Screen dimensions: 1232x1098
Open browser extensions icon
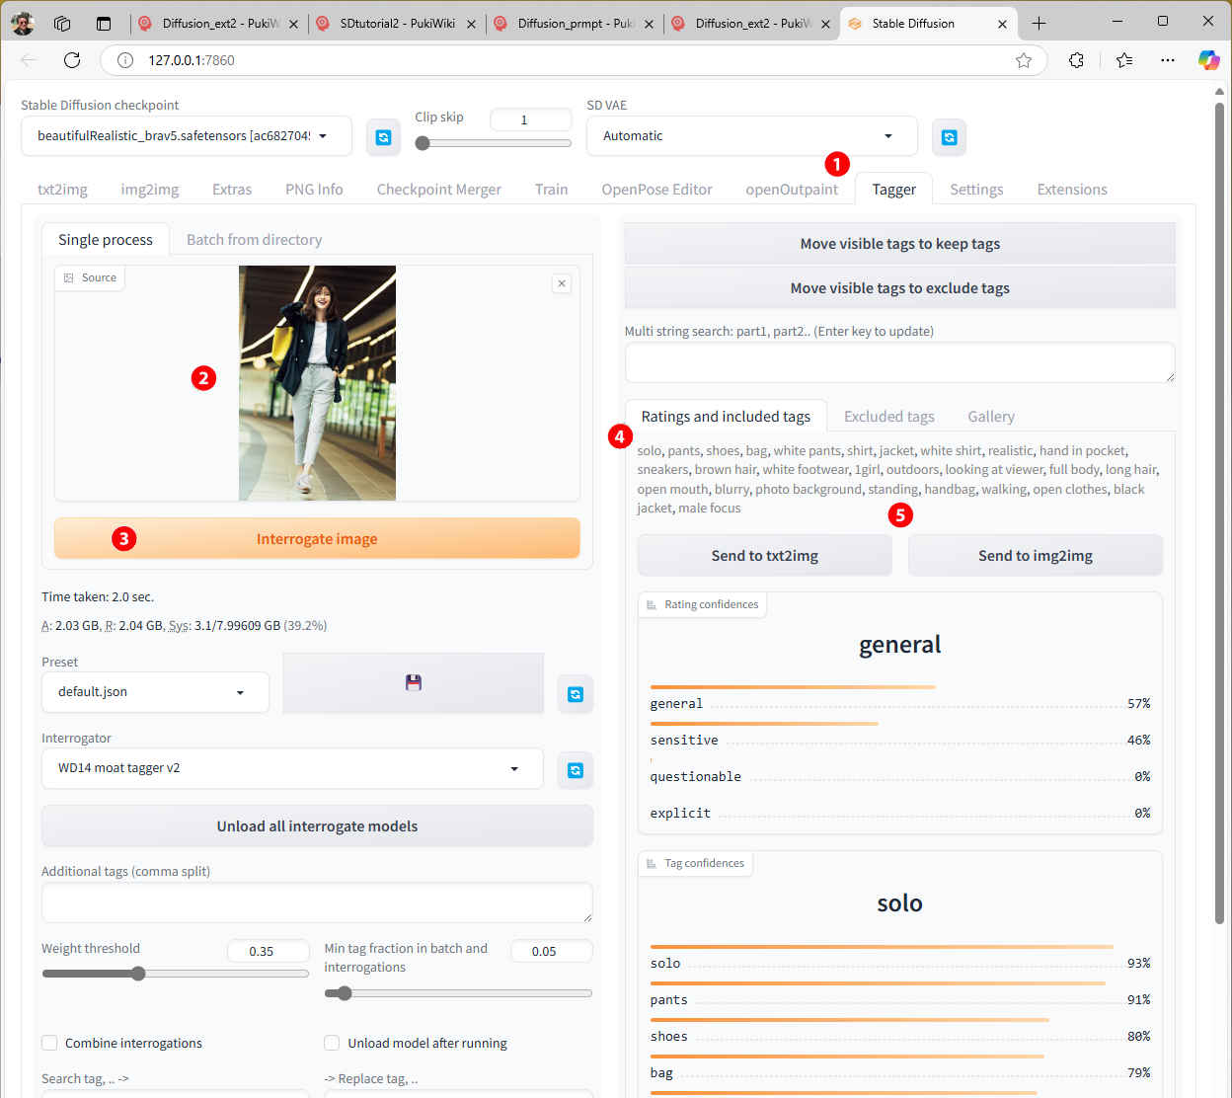coord(1076,60)
